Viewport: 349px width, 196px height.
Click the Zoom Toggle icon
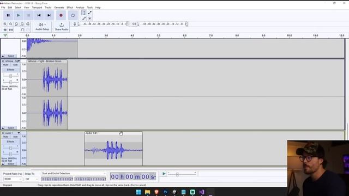pos(28,24)
